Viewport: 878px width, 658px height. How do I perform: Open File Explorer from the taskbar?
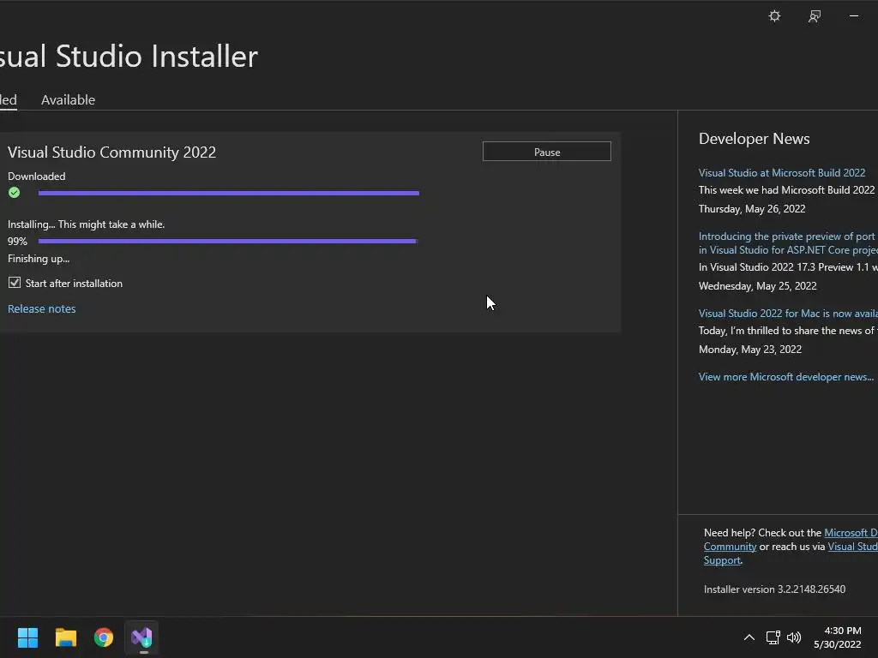[65, 637]
